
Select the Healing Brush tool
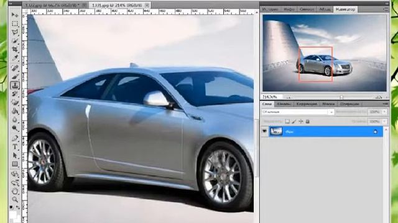[15, 68]
